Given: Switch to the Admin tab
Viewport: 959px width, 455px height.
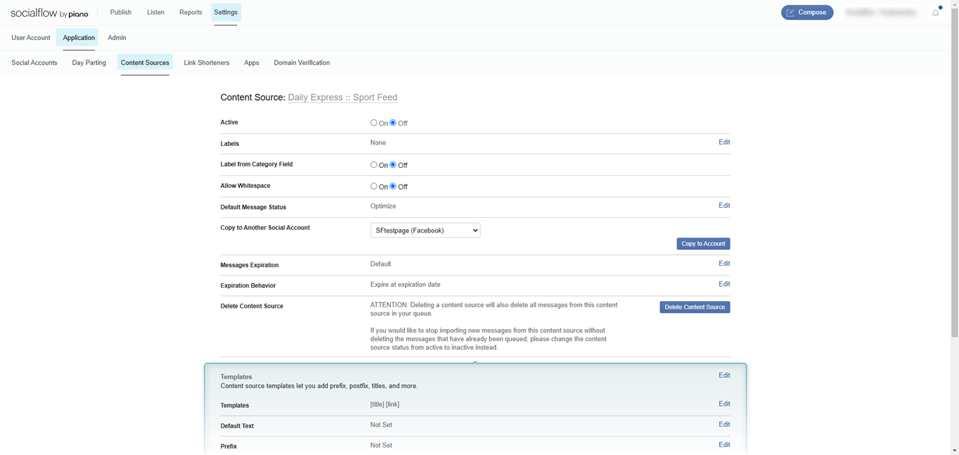Looking at the screenshot, I should [117, 38].
